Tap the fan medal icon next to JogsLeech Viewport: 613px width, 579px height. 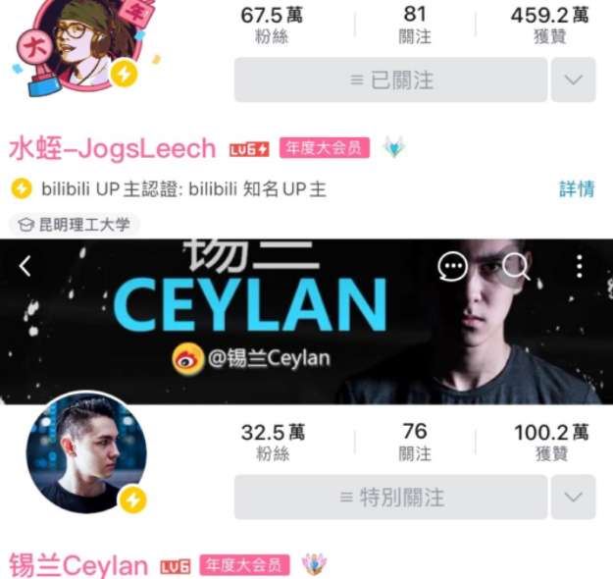click(x=394, y=147)
